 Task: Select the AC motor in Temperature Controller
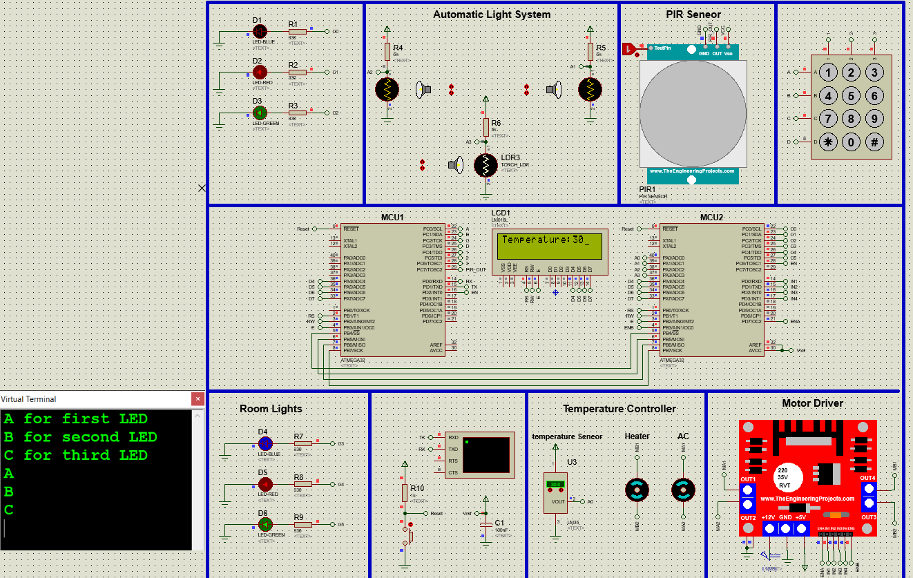tap(683, 490)
